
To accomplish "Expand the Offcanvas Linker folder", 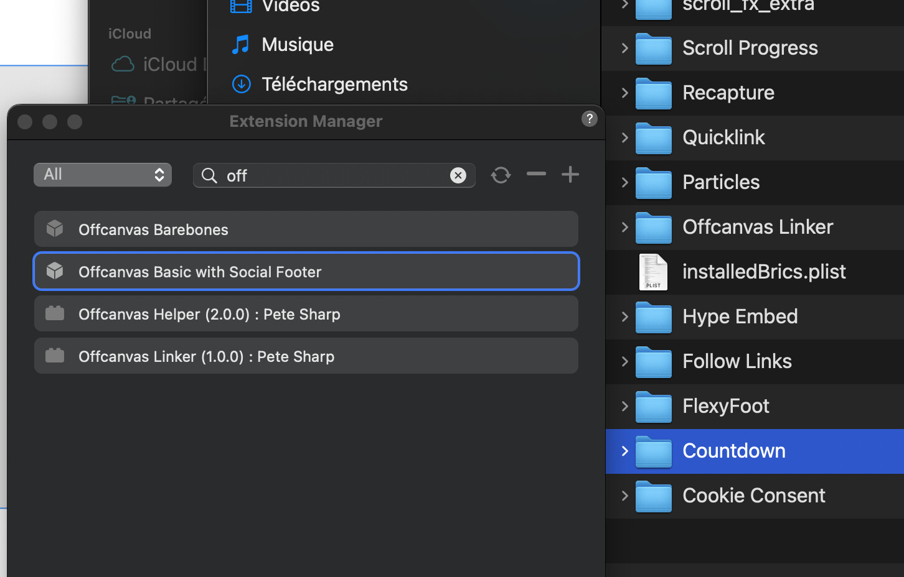I will pyautogui.click(x=624, y=227).
